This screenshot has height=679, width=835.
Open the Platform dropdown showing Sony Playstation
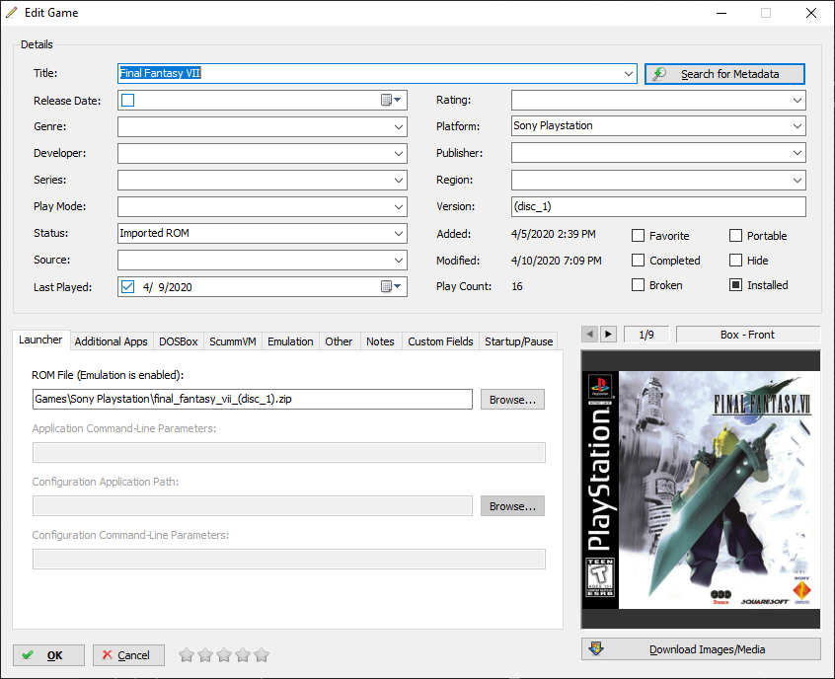click(x=797, y=126)
